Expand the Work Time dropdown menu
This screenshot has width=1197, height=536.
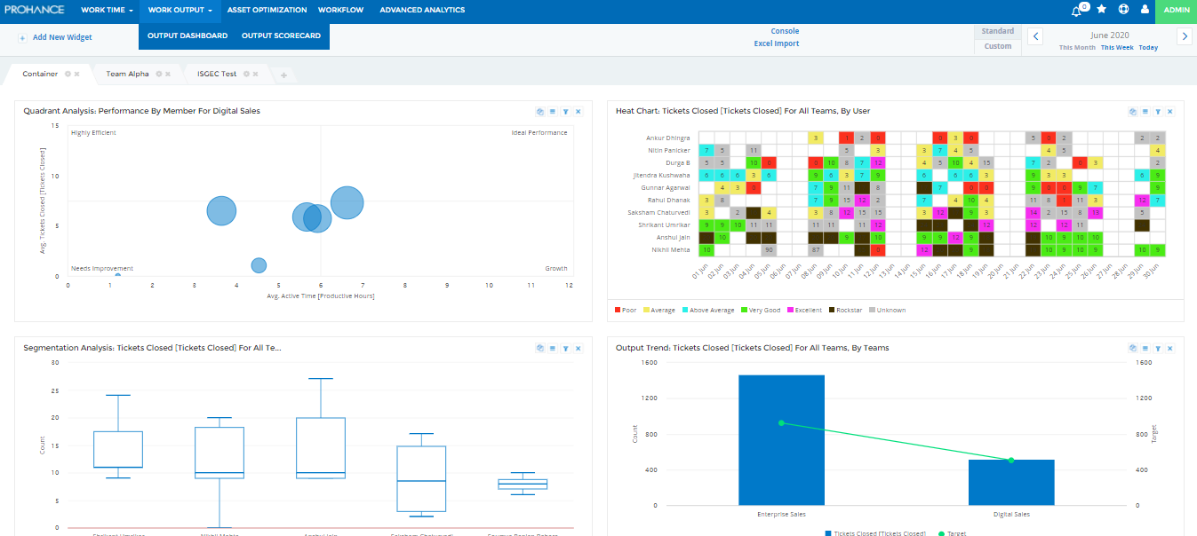tap(107, 10)
